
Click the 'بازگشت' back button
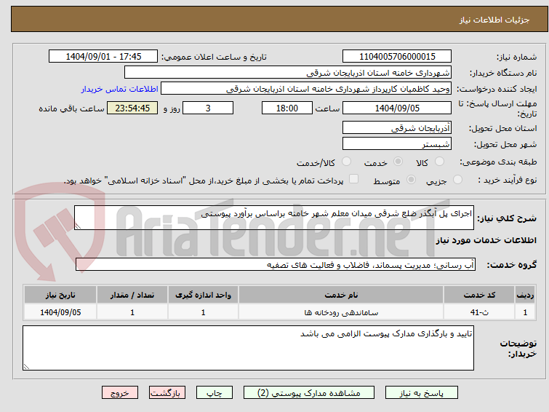click(x=167, y=393)
